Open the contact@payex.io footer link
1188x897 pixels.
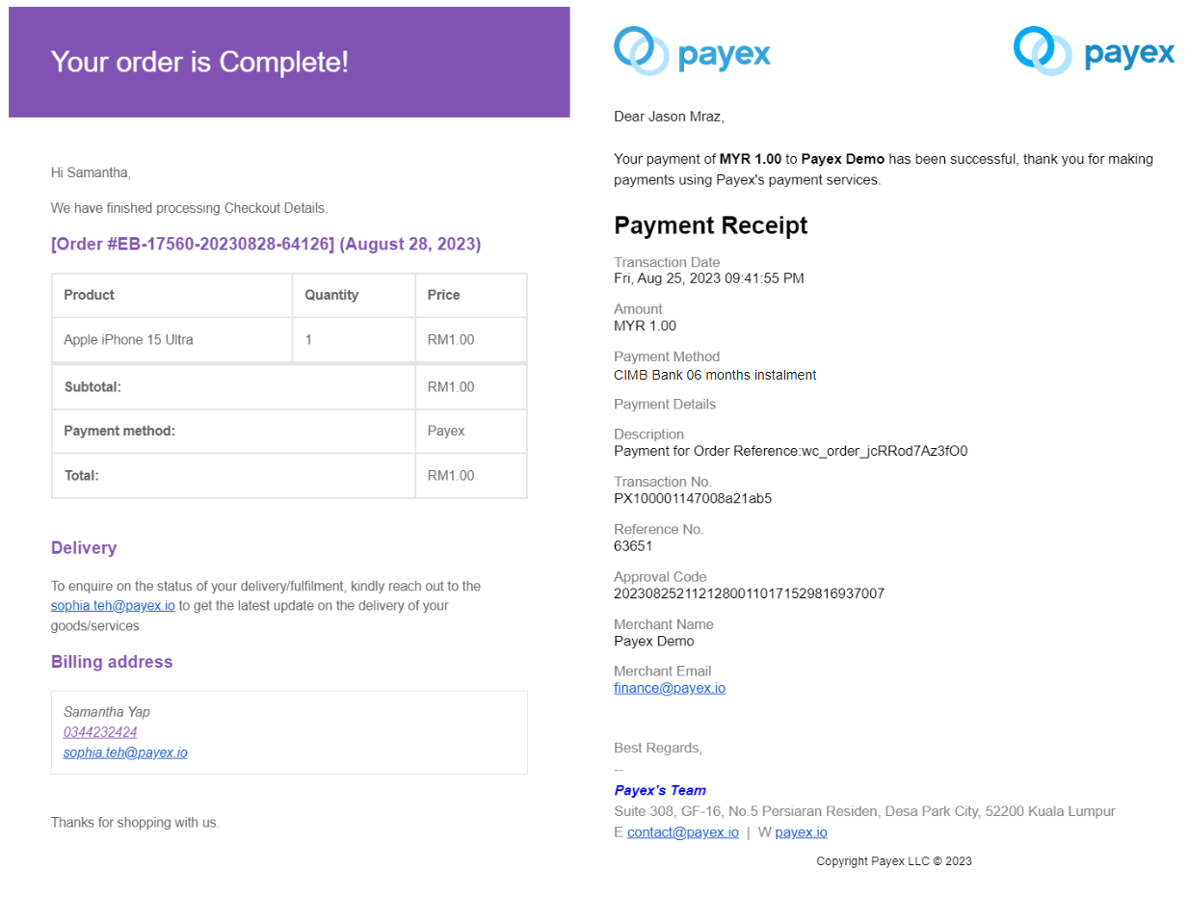pos(683,831)
